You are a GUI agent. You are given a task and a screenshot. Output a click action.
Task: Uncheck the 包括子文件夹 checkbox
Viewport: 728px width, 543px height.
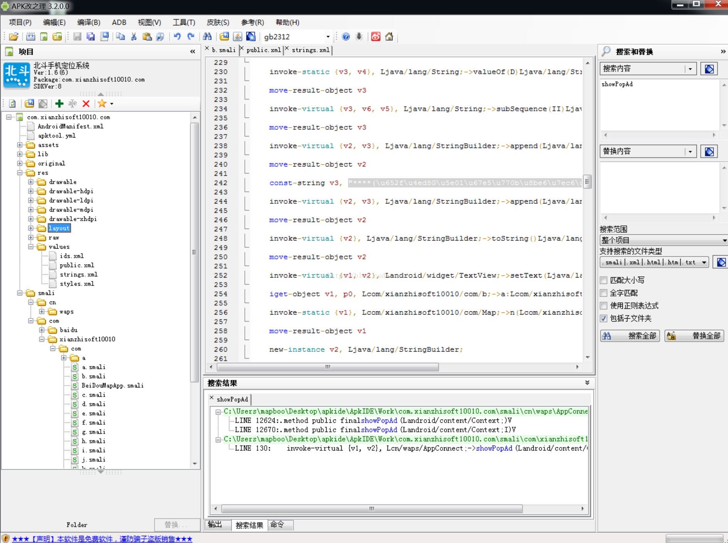(604, 319)
